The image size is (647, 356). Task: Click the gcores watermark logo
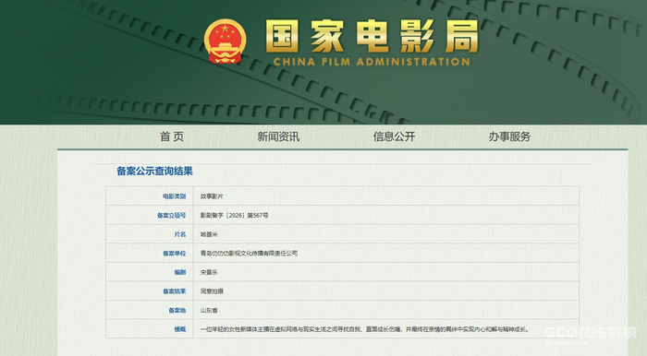(590, 334)
